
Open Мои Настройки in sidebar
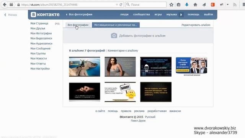40,69
